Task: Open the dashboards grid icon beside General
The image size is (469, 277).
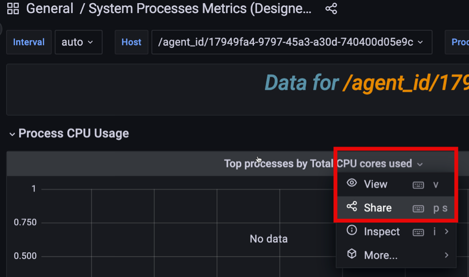Action: click(x=13, y=9)
